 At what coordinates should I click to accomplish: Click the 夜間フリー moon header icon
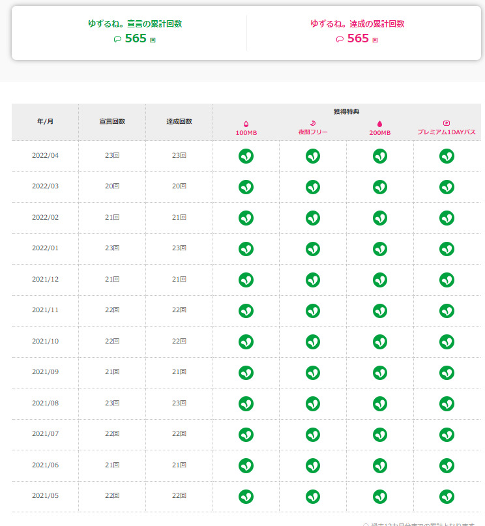pos(313,123)
